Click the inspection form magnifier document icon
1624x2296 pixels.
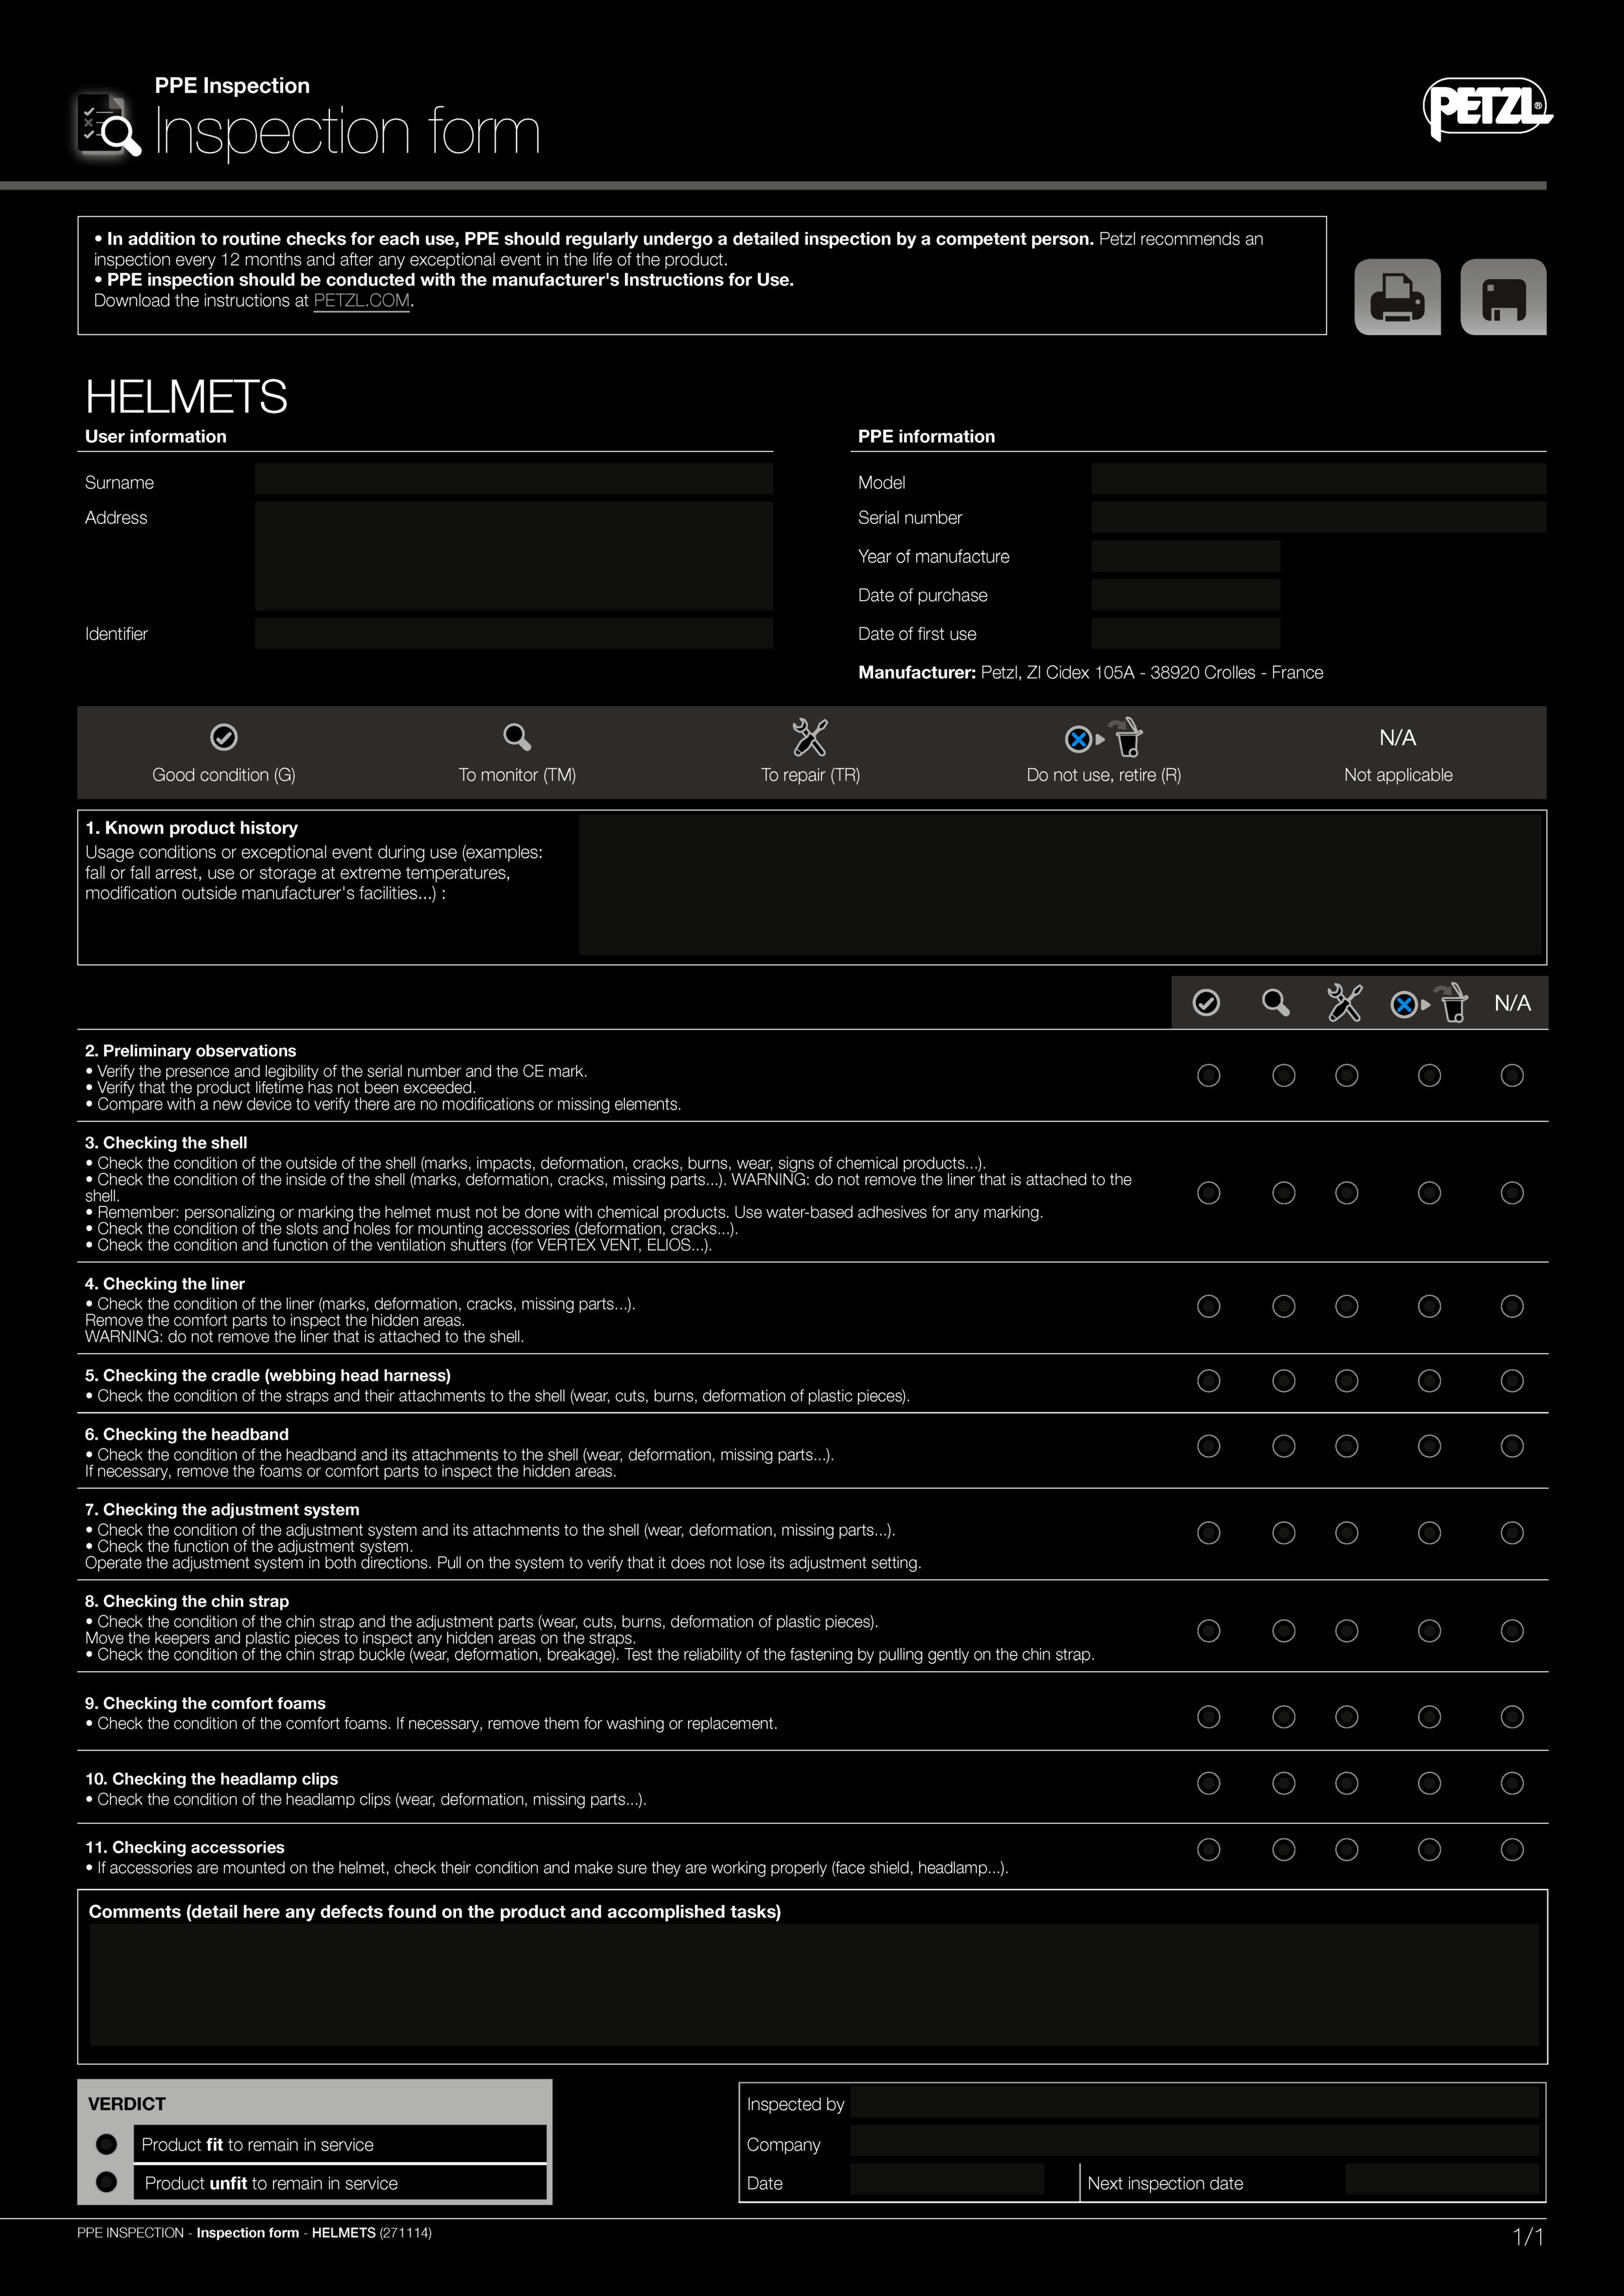point(109,125)
